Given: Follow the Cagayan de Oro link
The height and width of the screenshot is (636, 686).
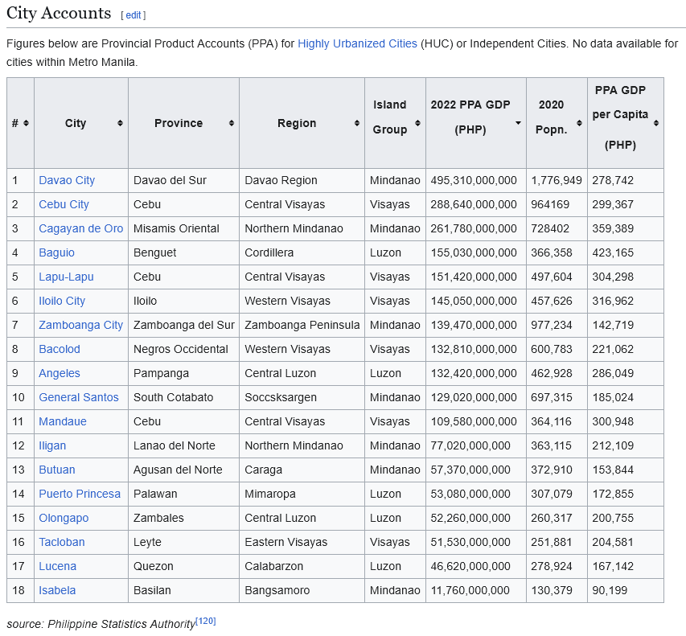Looking at the screenshot, I should [81, 228].
